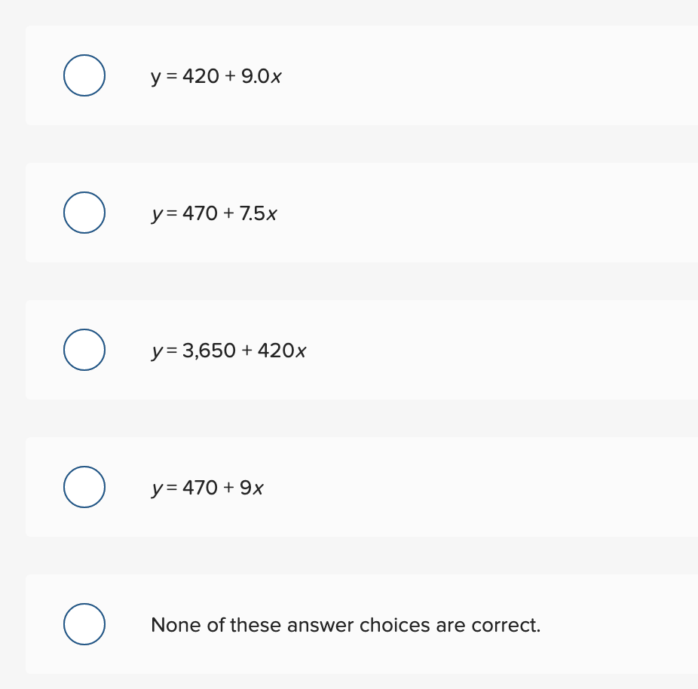Pick the answer card with 470 + 9x

point(362,486)
